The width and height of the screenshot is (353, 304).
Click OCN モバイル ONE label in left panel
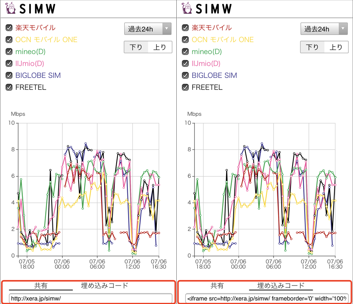click(x=46, y=40)
